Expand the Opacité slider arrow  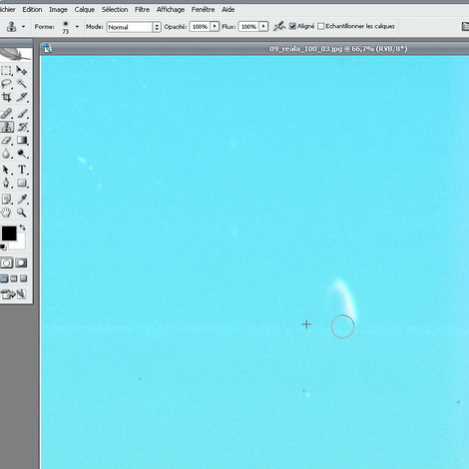coord(215,26)
